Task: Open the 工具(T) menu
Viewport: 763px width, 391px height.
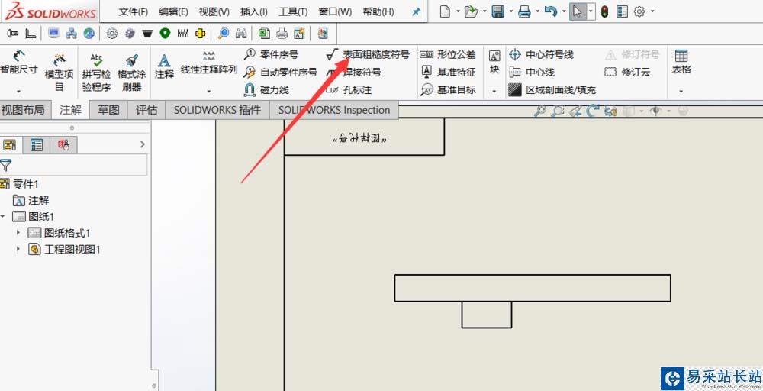Action: 293,11
